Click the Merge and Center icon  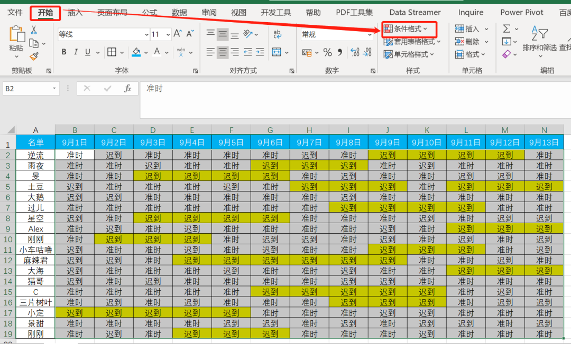pyautogui.click(x=277, y=52)
